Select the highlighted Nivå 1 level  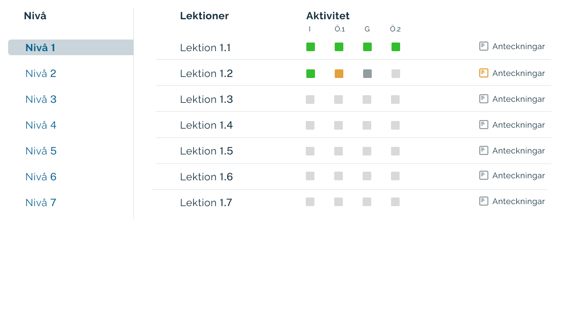[x=41, y=48]
